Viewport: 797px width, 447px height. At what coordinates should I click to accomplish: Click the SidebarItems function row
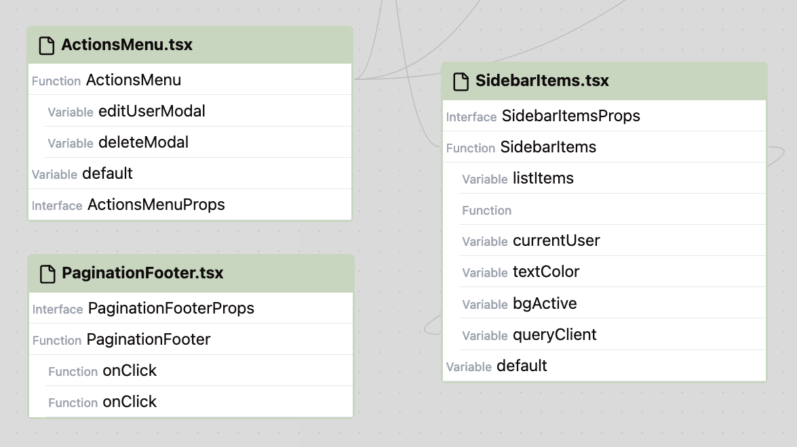click(x=548, y=147)
